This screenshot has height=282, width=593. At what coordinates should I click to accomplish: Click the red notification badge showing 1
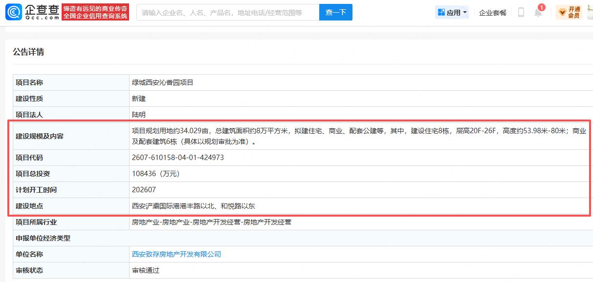542,7
